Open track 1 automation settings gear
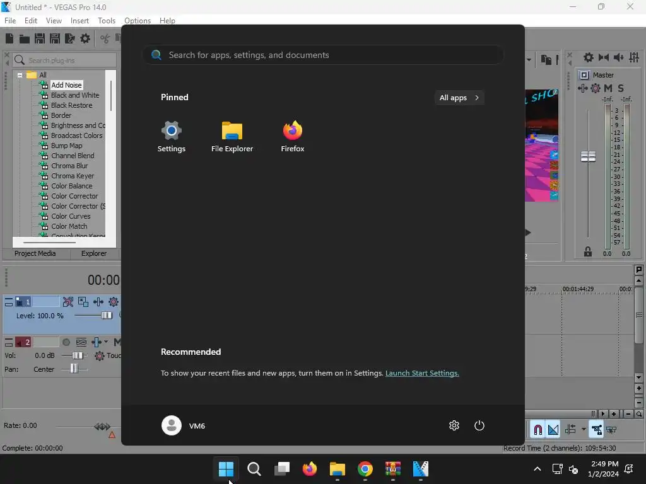646x484 pixels. pyautogui.click(x=114, y=302)
